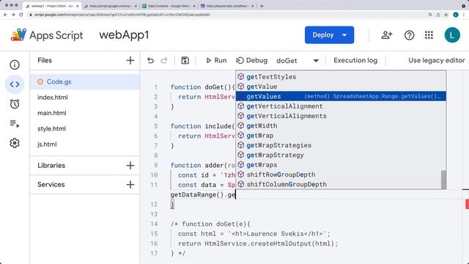
Task: Open the Execution log
Action: [355, 60]
